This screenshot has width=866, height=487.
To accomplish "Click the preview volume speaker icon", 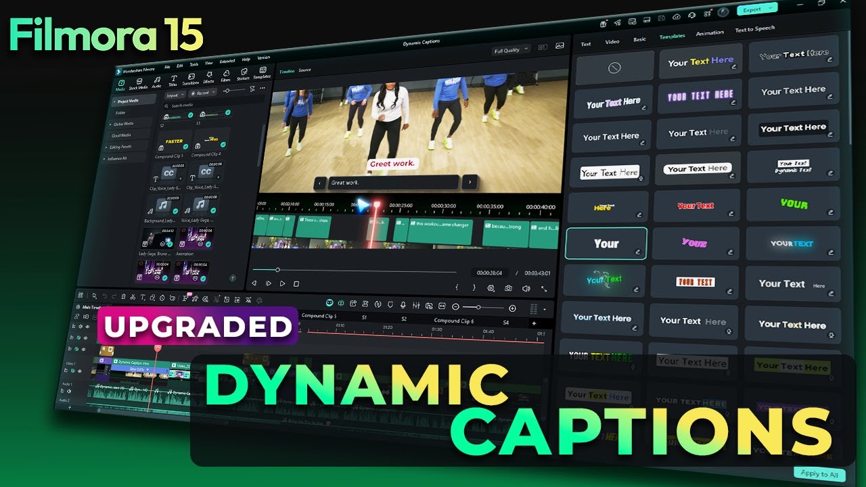I will point(526,289).
